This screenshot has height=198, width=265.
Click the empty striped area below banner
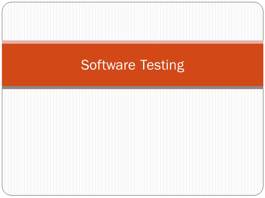coord(132,142)
